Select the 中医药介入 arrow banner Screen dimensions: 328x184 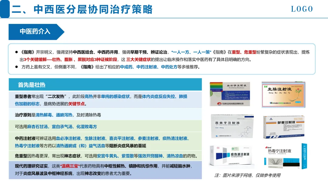click(x=36, y=32)
